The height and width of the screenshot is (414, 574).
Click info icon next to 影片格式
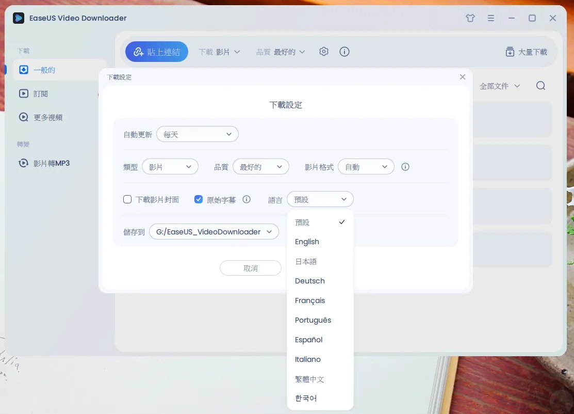coord(405,167)
